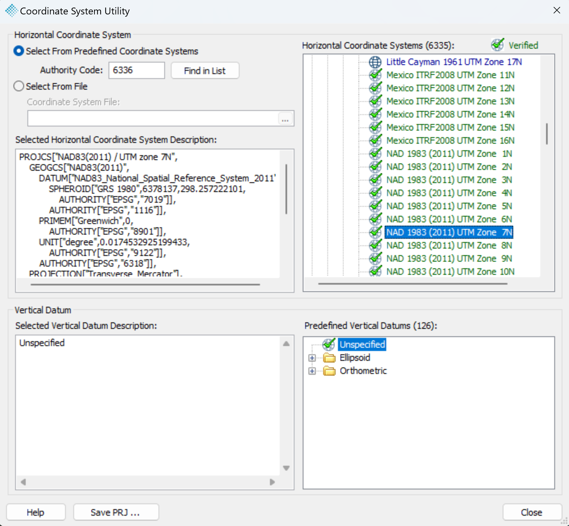This screenshot has height=526, width=569.
Task: Click verified icon of NAD 1983 (2011) Zone 7N
Action: point(375,232)
